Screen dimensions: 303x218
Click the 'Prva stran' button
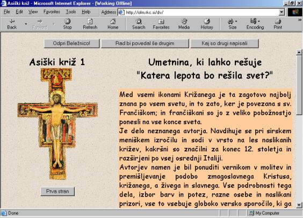(x=57, y=191)
